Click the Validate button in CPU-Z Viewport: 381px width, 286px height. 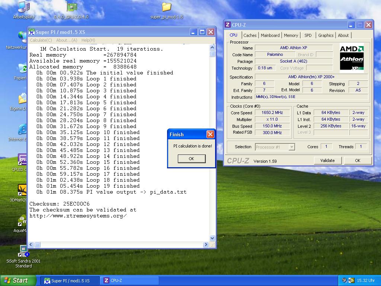coord(327,161)
